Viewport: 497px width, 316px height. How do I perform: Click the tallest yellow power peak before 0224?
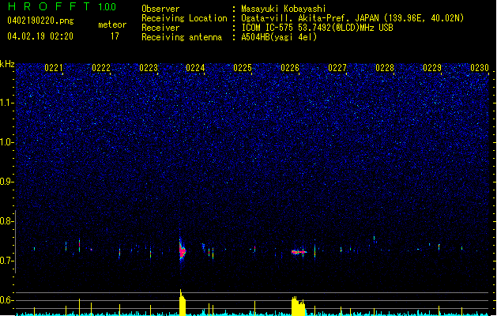tap(183, 303)
